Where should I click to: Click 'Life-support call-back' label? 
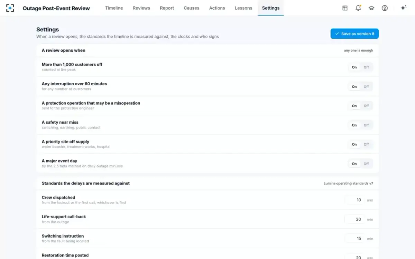point(64,217)
